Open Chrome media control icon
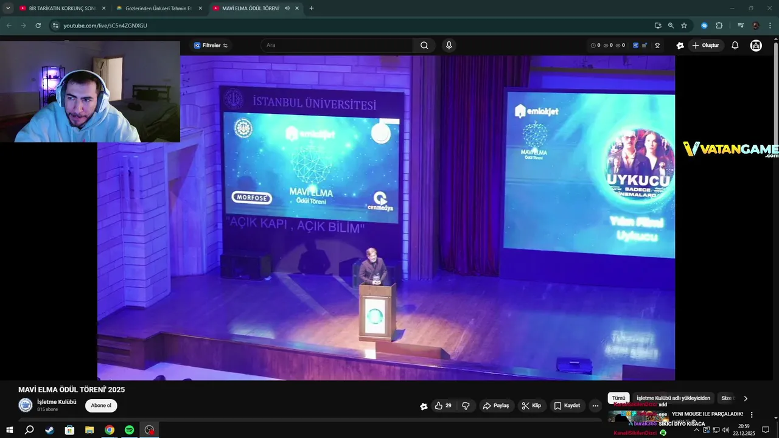Screen dimensions: 779x438 click(x=741, y=26)
